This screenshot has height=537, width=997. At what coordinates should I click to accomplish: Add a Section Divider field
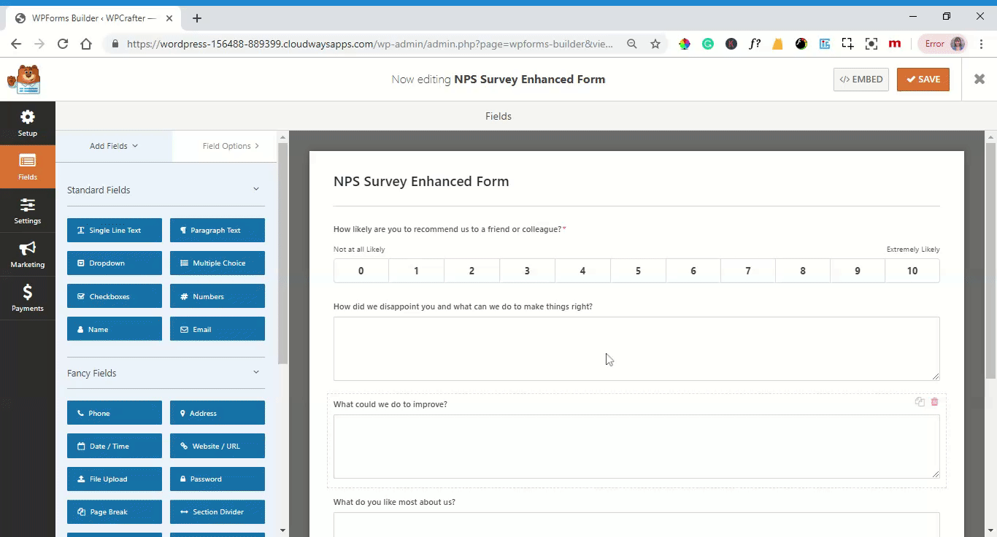(x=218, y=511)
